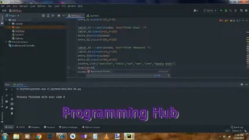Open the Refactor menu
This screenshot has width=249, height=140.
pyautogui.click(x=42, y=6)
